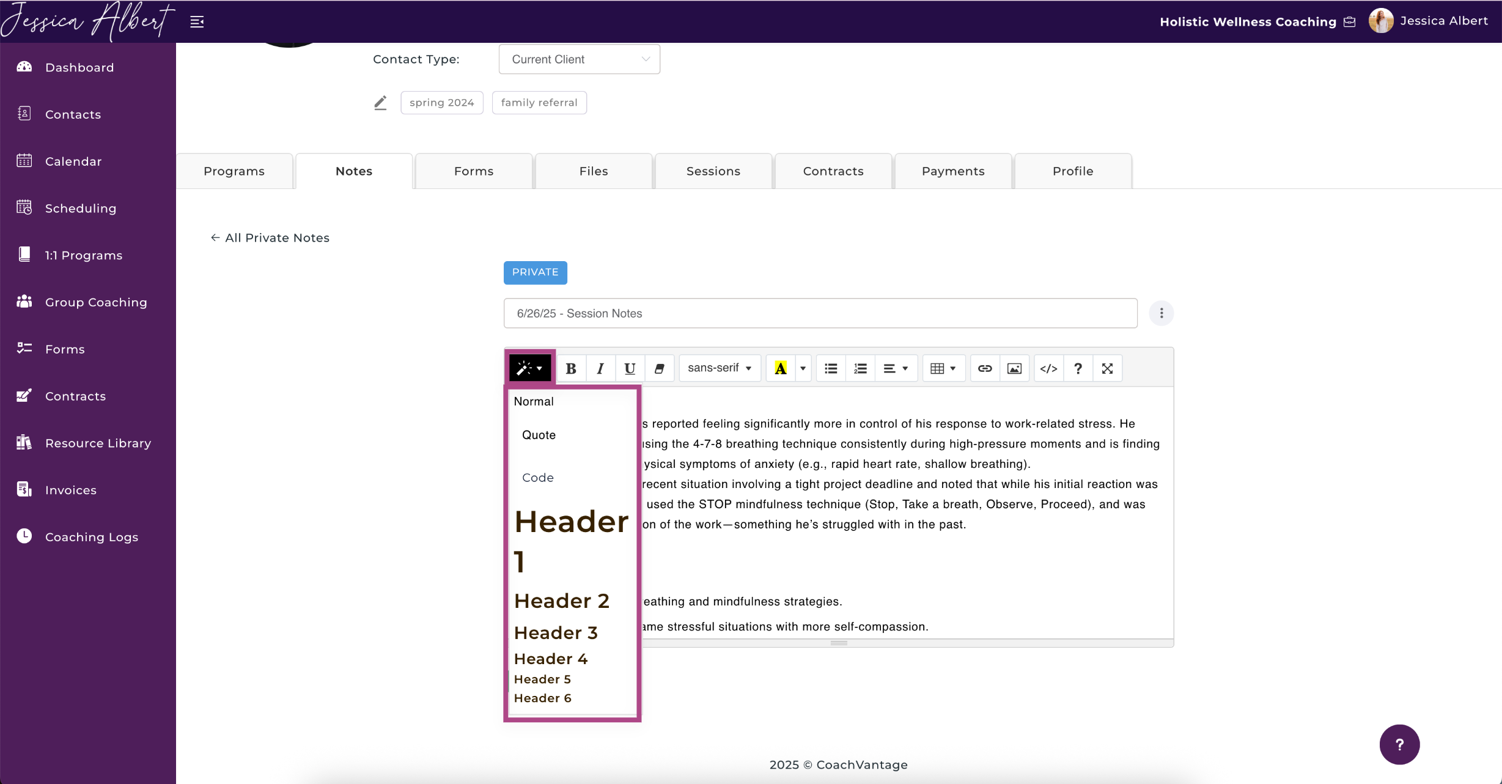This screenshot has width=1502, height=784.
Task: Open the note's three-dot options menu
Action: click(1161, 313)
